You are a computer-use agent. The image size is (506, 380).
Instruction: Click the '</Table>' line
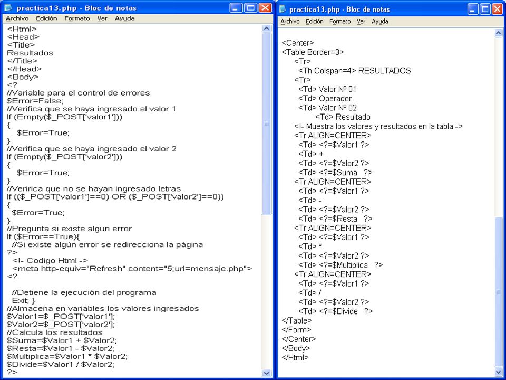(297, 320)
